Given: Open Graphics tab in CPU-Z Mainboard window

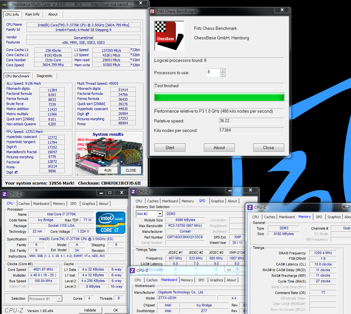Looking at the screenshot, I should (216, 280).
